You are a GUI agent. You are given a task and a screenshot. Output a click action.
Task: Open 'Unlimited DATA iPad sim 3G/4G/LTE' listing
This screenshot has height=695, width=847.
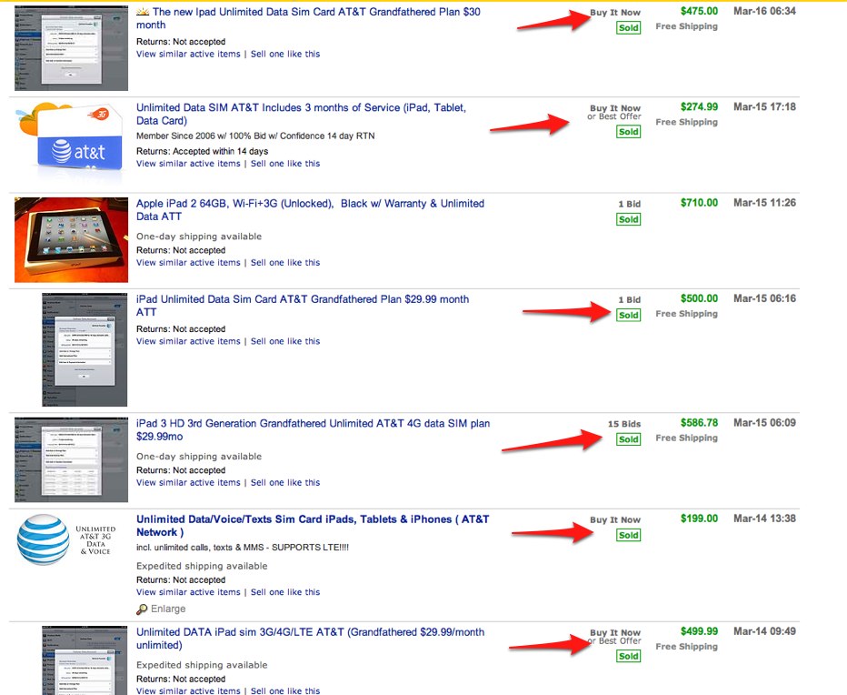(310, 639)
